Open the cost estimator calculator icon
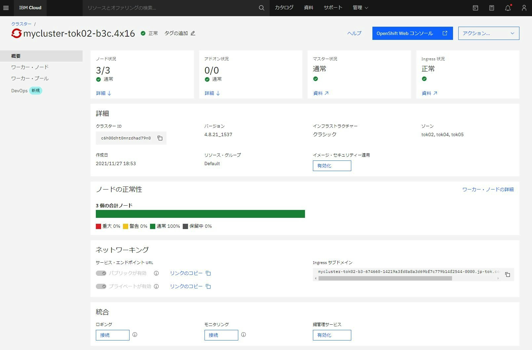 tap(491, 8)
